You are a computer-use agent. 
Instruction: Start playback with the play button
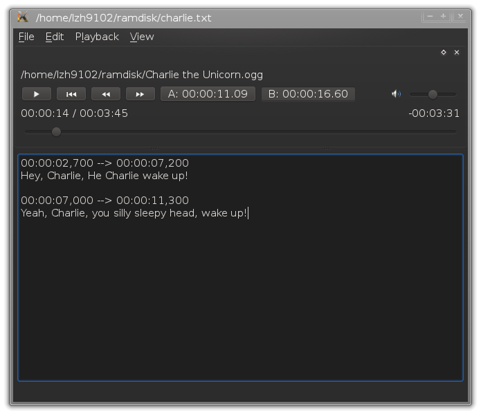(37, 94)
